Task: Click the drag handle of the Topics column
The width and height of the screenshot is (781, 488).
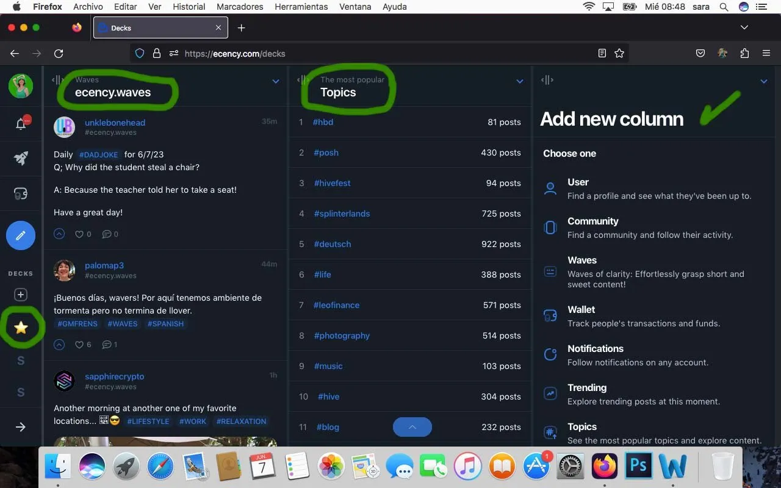Action: pos(303,80)
